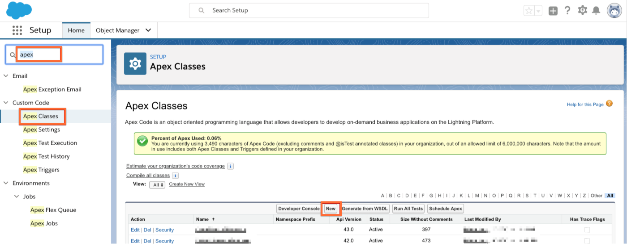
Task: Click the Global Actions plus icon
Action: 553,11
